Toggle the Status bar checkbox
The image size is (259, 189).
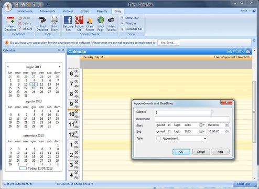click(x=122, y=18)
